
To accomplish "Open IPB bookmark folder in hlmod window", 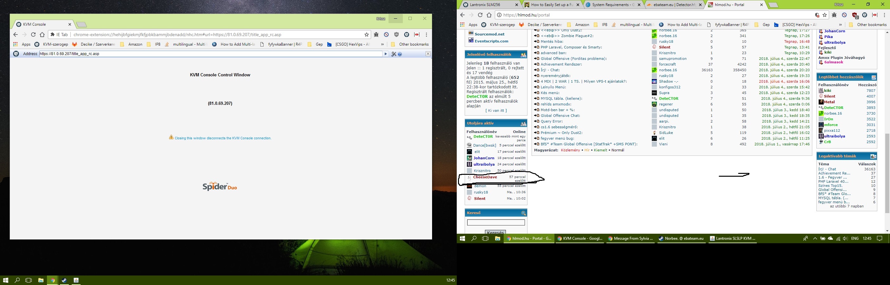I will coord(600,24).
